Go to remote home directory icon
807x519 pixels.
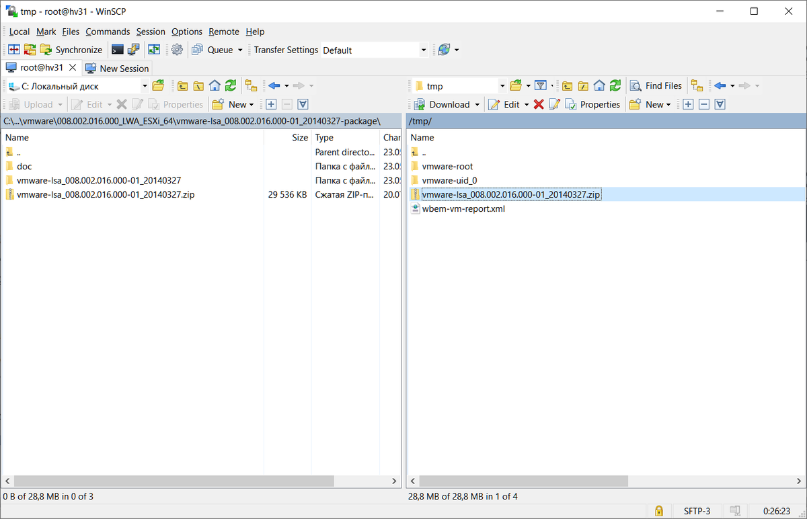click(599, 85)
